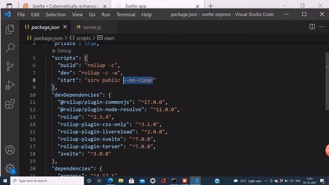Viewport: 329px width, 185px height.
Task: Click "@rollup/plugin-node-resolve" on line 12
Action: coord(101,109)
